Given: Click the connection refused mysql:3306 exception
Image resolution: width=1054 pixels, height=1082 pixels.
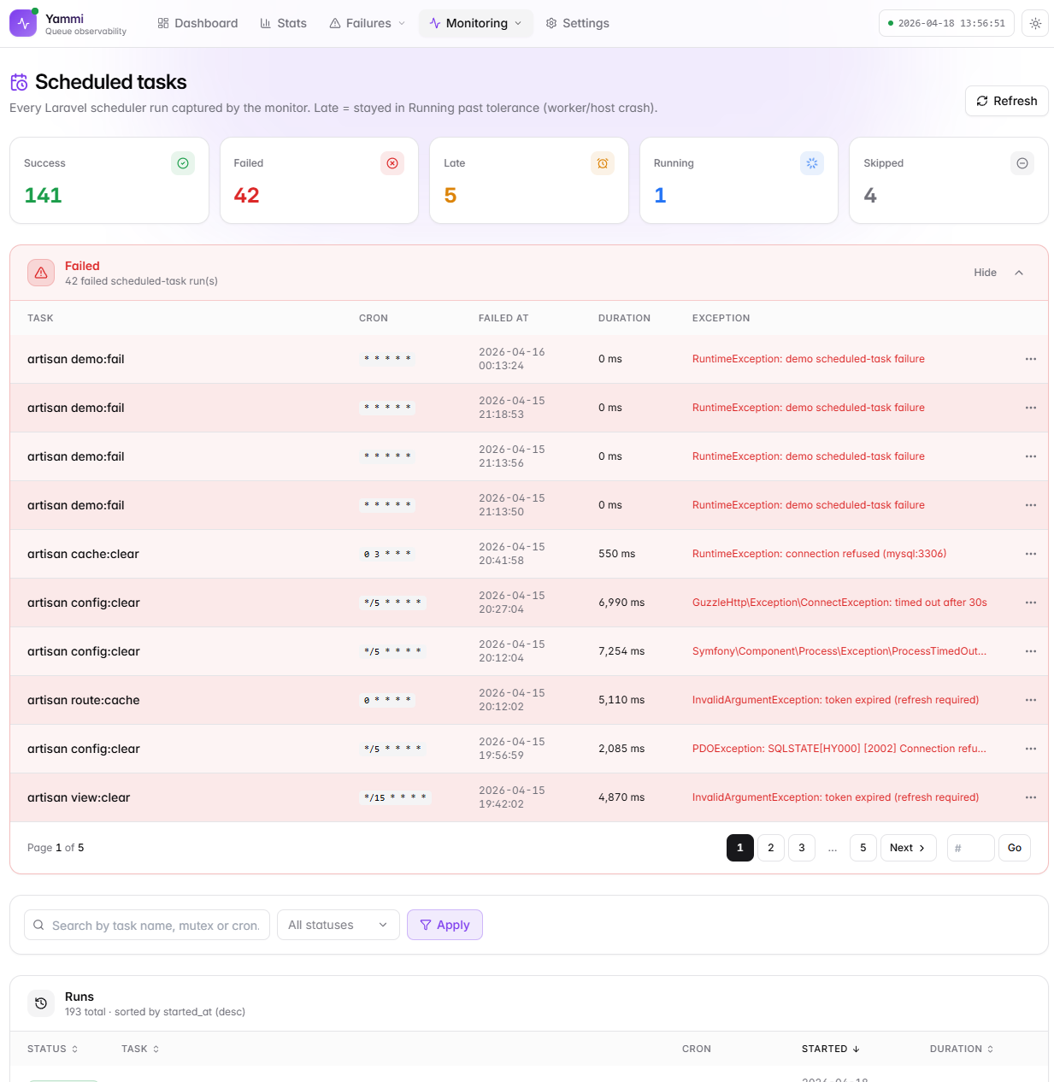Looking at the screenshot, I should (x=819, y=554).
